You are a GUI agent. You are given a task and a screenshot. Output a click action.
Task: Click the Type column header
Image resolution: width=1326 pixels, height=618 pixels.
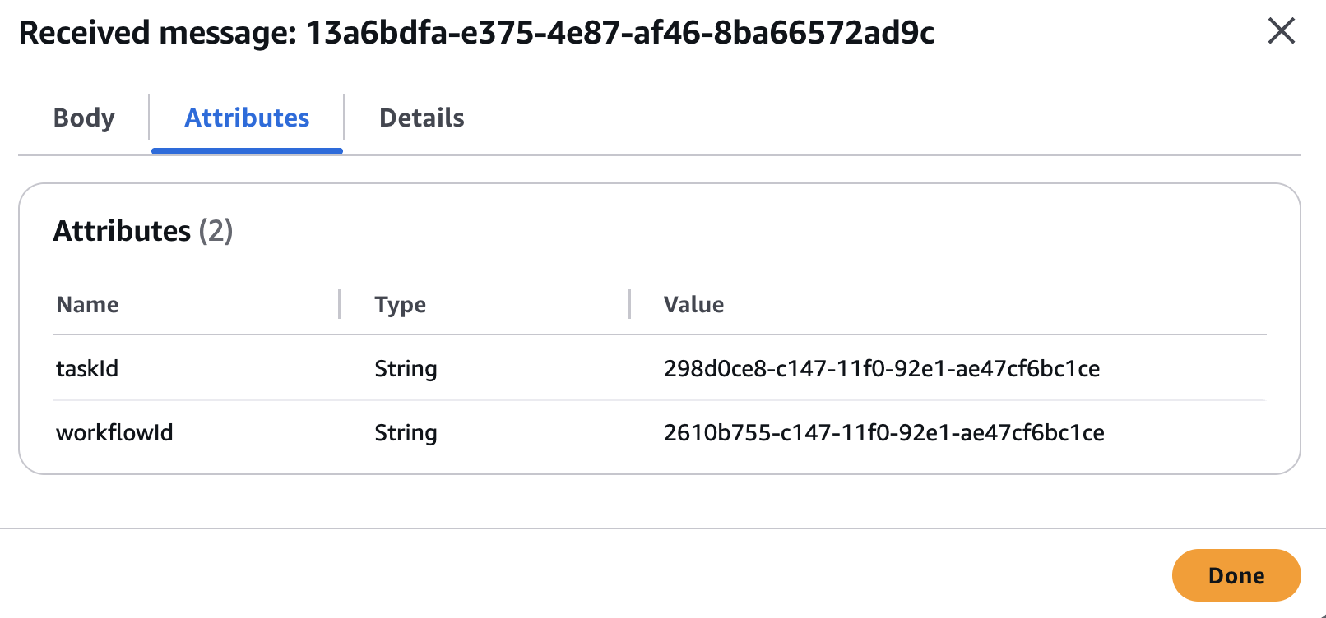pos(400,304)
